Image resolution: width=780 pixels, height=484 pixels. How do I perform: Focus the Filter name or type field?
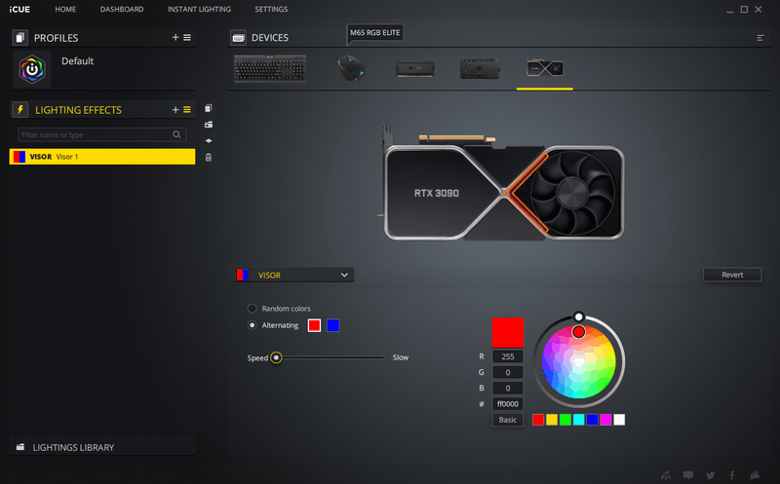102,134
